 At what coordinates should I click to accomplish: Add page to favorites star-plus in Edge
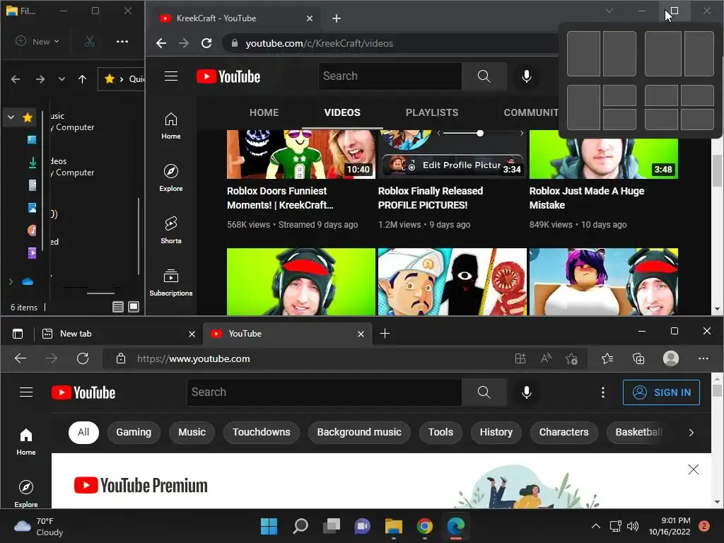point(571,358)
